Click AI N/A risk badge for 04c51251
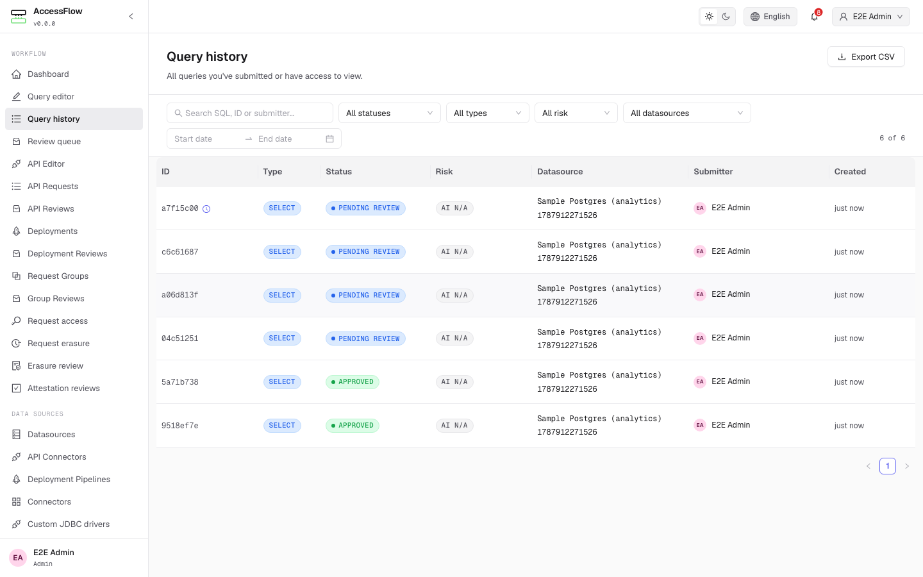The width and height of the screenshot is (923, 577). click(454, 339)
